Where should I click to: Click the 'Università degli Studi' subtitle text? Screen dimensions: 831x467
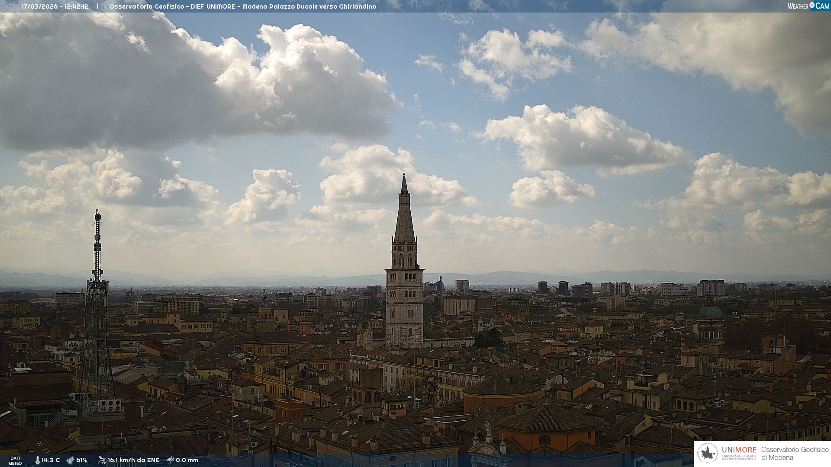coord(739,457)
